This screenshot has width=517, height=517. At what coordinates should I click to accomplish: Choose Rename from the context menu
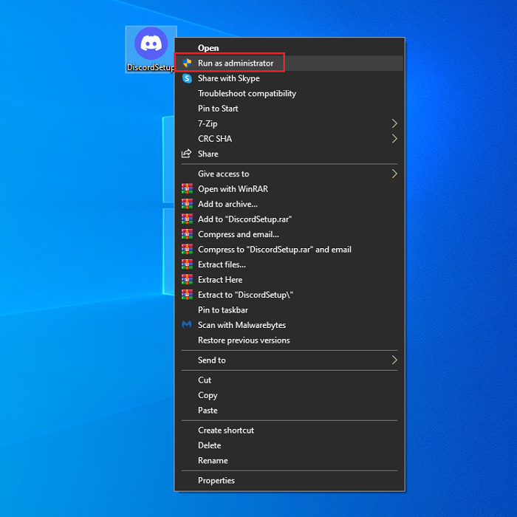(x=290, y=461)
